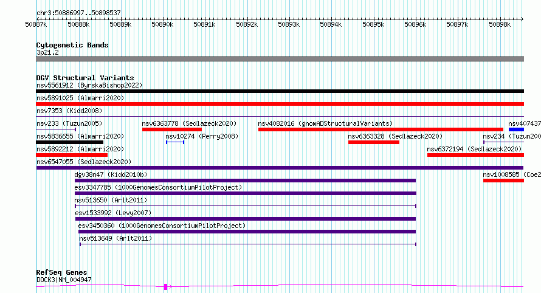Viewport: 541px width, 293px height.
Task: Open nsv1008585 (Coe) label
Action: (512, 174)
